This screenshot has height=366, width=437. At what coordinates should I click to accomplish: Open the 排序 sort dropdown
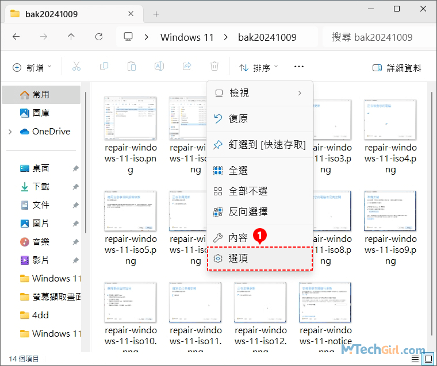point(258,68)
